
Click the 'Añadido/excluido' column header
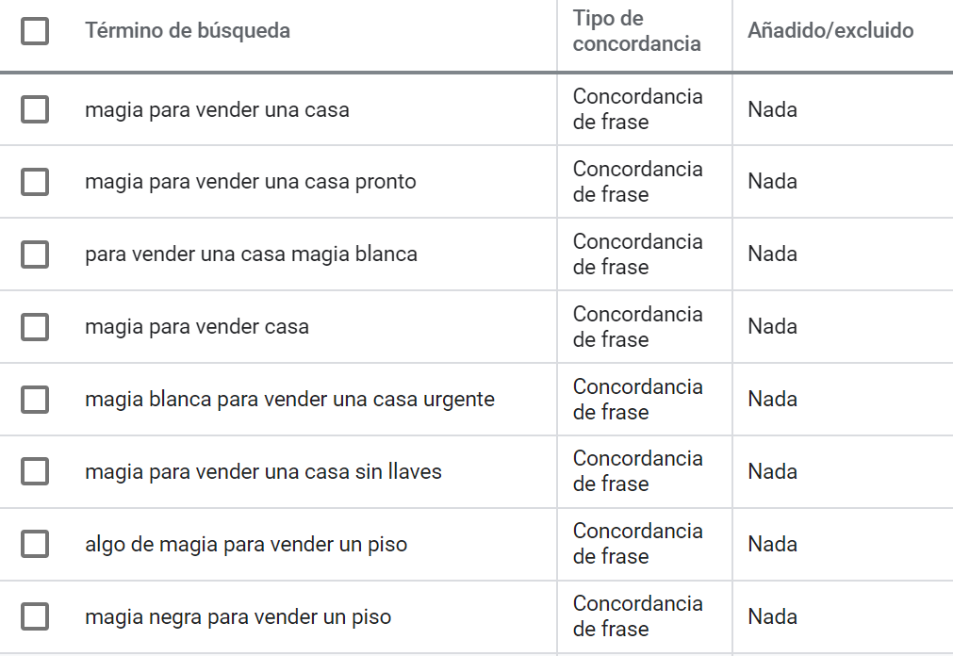[830, 30]
